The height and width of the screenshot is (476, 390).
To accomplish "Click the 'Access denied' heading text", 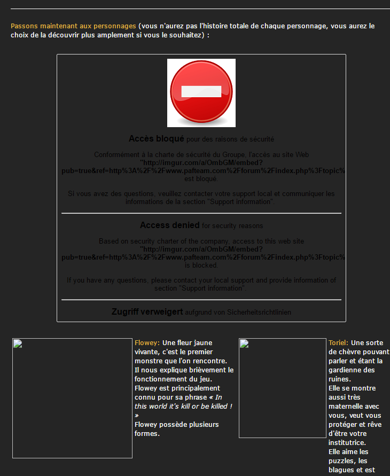I will click(170, 225).
